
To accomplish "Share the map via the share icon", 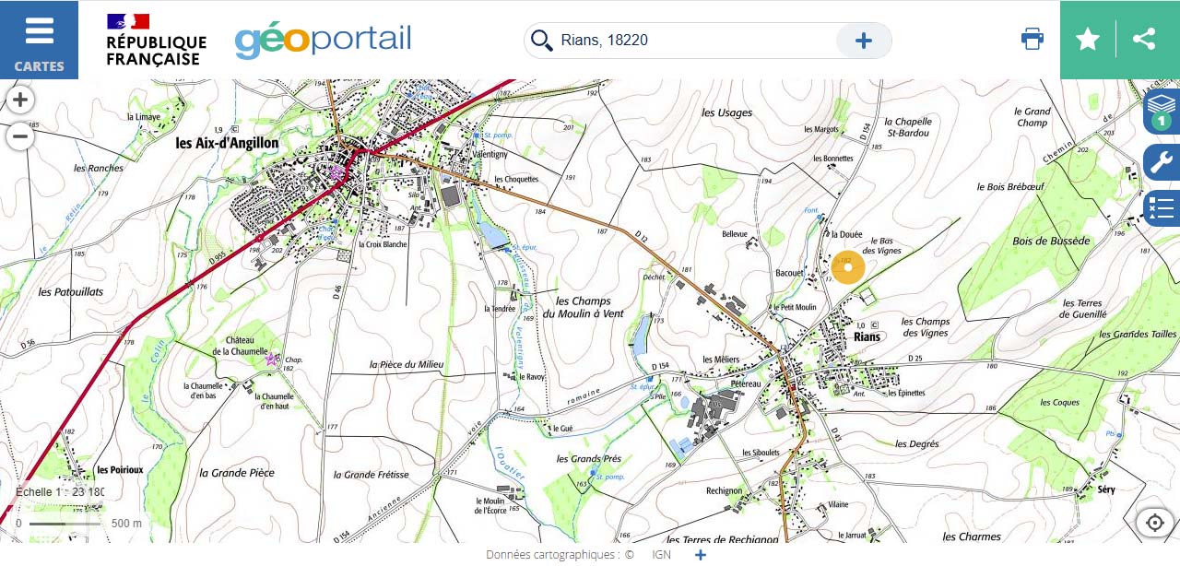I will pos(1144,40).
